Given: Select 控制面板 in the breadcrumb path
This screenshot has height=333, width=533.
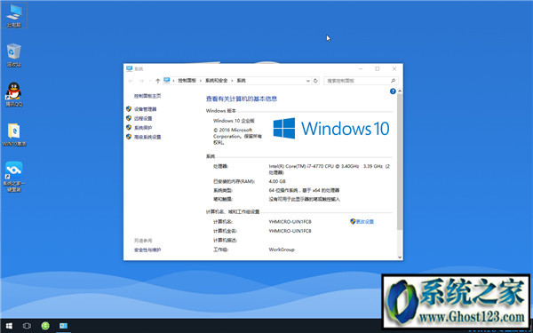Looking at the screenshot, I should click(x=187, y=81).
